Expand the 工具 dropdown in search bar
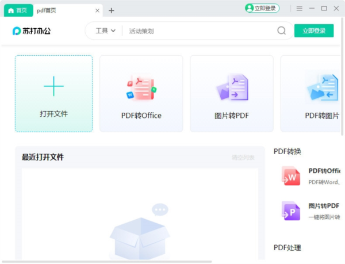 coord(105,31)
